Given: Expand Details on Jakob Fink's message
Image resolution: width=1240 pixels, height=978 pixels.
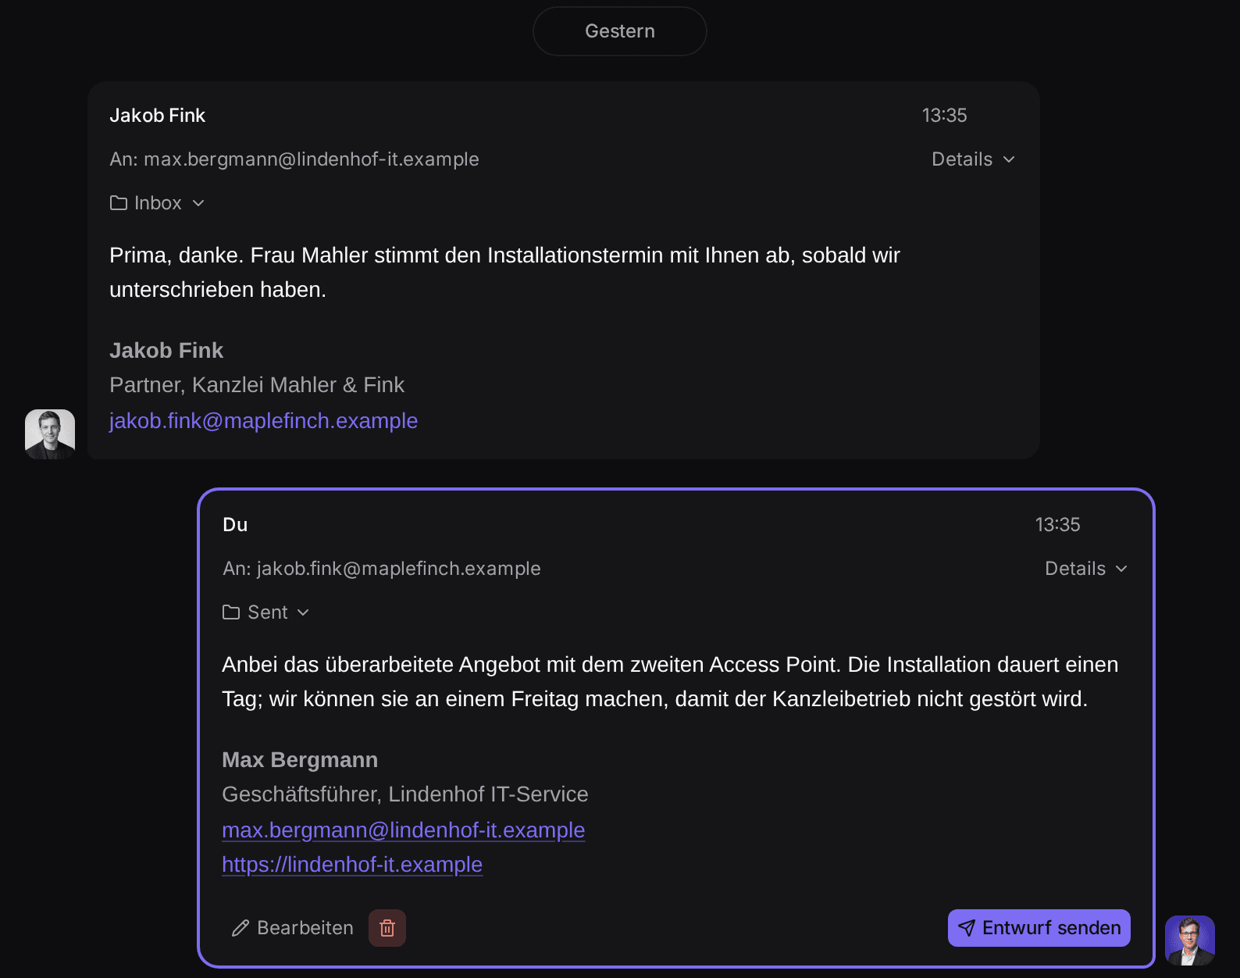Looking at the screenshot, I should pyautogui.click(x=974, y=159).
